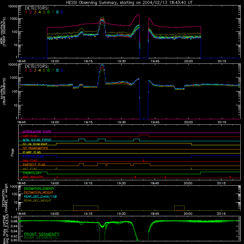This screenshot has height=244, width=244.
Task: Select the "GAP_FLAG" label
Action: click(x=30, y=136)
